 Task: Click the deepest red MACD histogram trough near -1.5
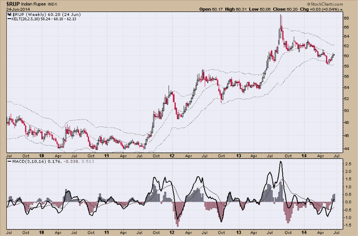tap(178, 215)
